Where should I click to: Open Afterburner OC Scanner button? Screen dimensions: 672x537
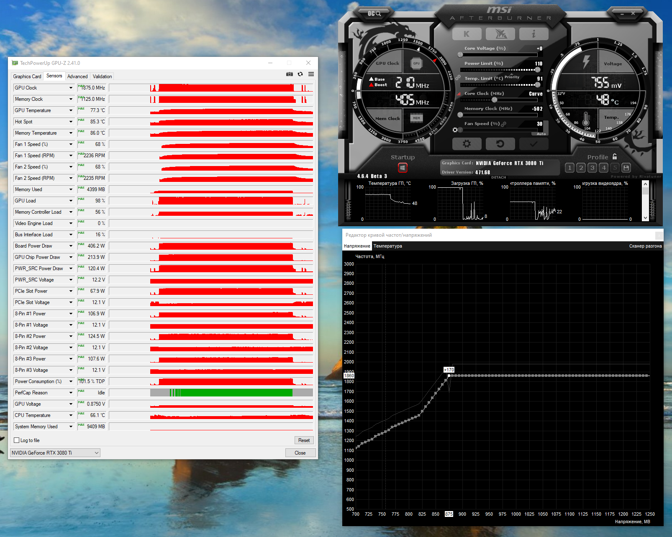click(x=374, y=14)
